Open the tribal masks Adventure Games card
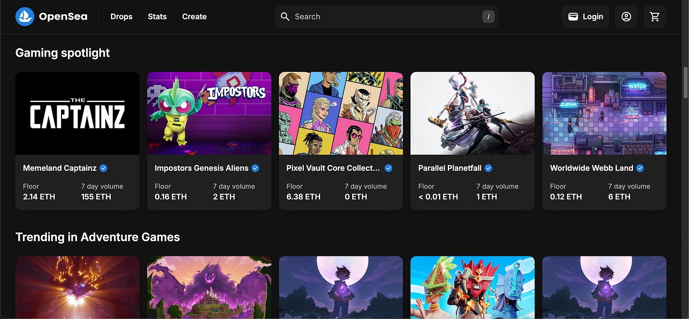This screenshot has height=319, width=689. [472, 287]
